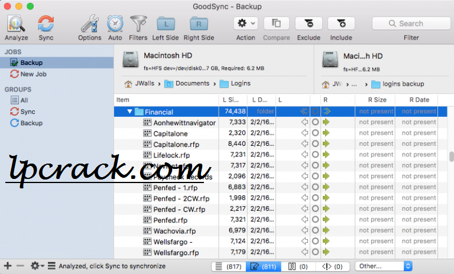Viewport: 454px width, 274px height.
Task: Add a new job with plus button
Action: point(8,266)
